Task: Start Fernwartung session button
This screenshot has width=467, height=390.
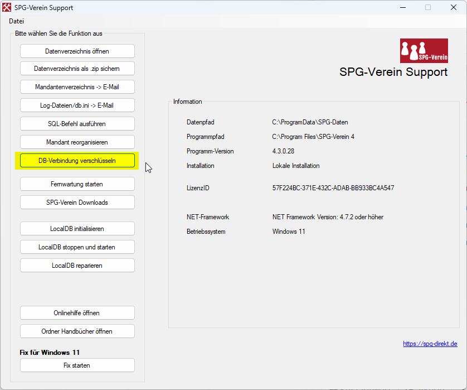Action: pyautogui.click(x=77, y=184)
